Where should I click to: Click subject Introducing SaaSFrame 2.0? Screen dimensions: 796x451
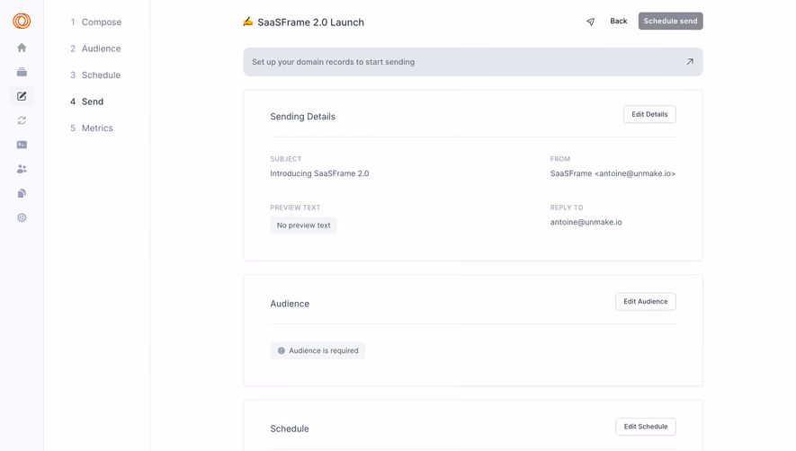[x=319, y=173]
